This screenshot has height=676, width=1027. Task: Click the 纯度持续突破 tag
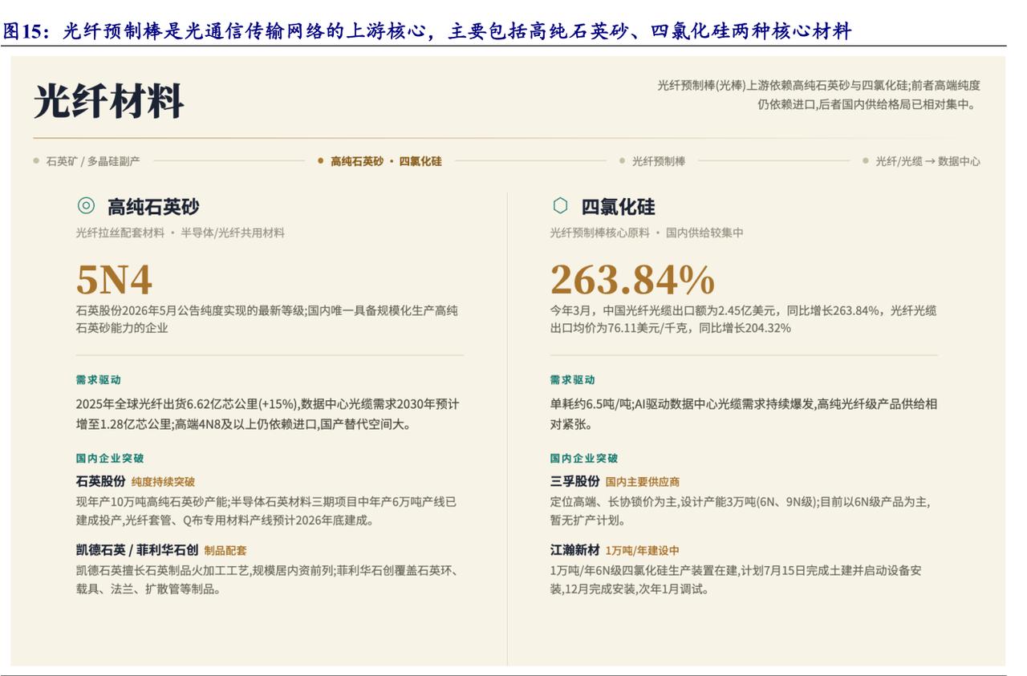(x=163, y=482)
